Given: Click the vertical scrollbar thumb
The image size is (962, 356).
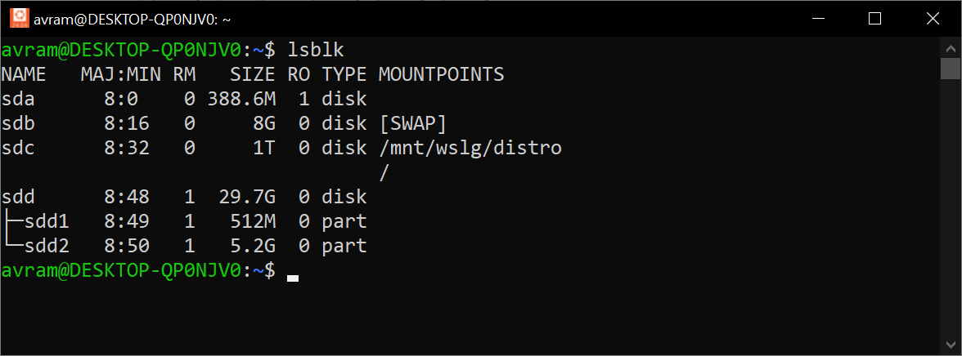Looking at the screenshot, I should pos(951,69).
